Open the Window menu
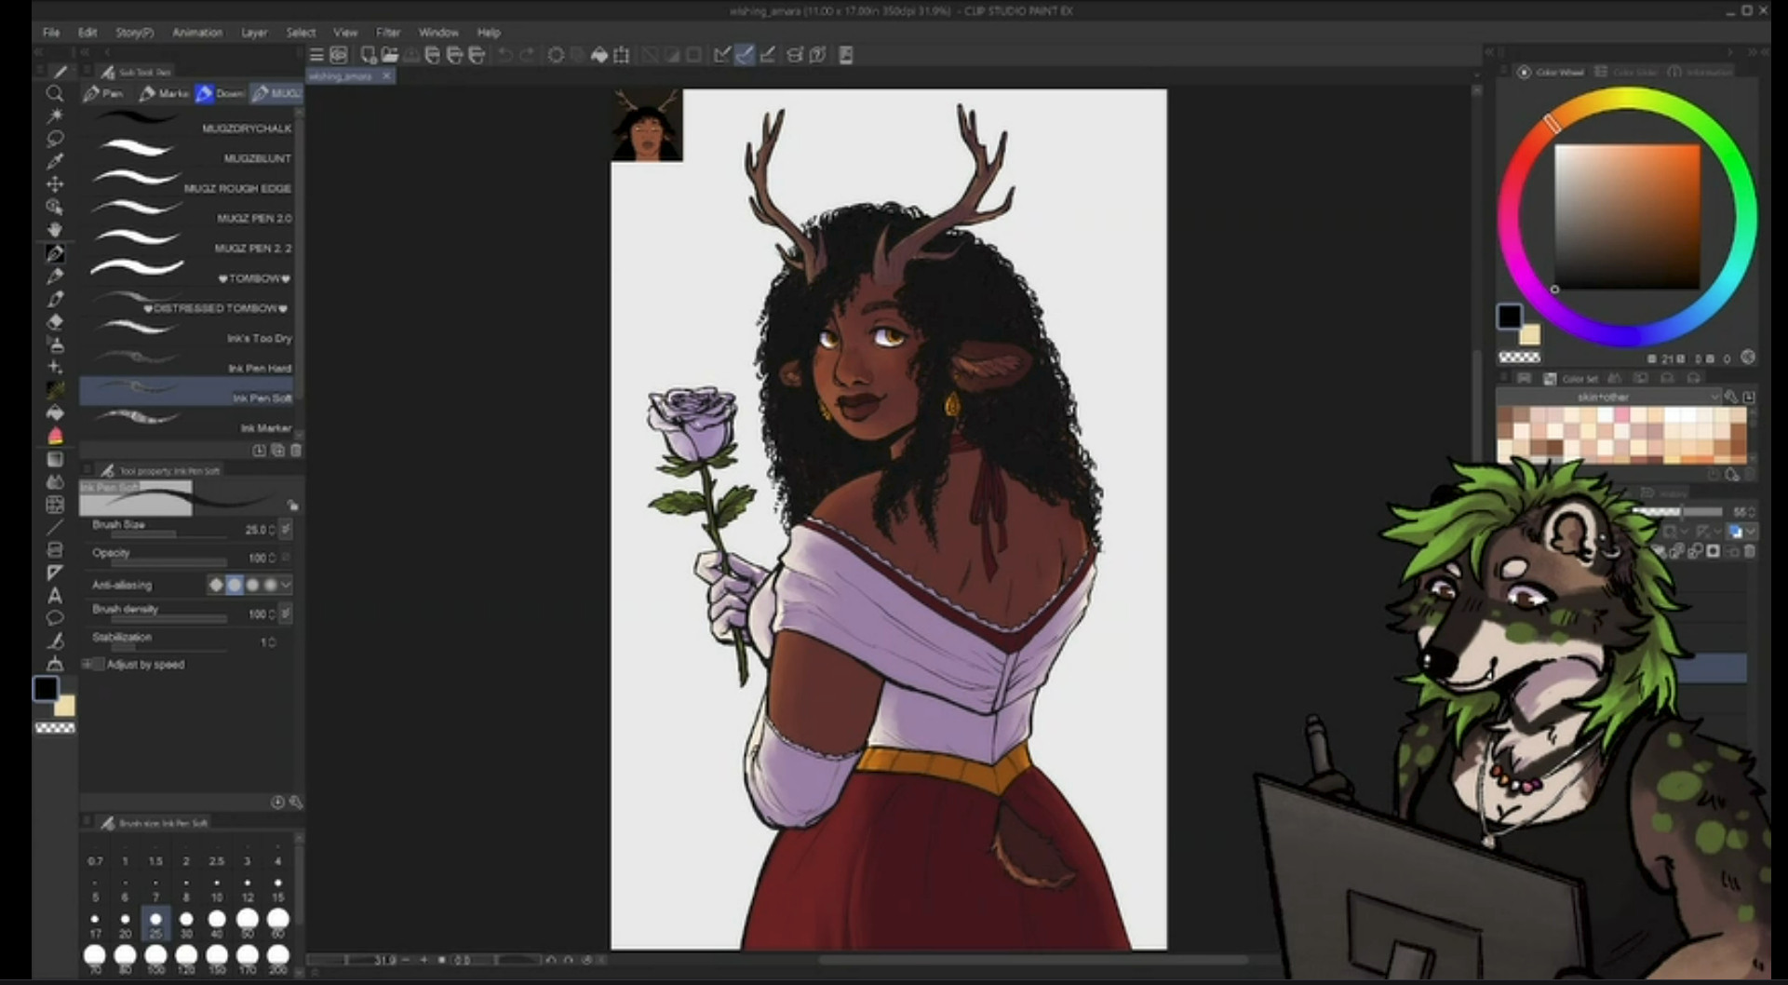The height and width of the screenshot is (985, 1788). (x=438, y=33)
